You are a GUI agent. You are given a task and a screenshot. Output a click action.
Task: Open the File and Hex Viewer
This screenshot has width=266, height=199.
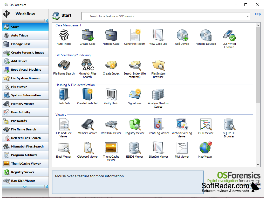pos(64,128)
